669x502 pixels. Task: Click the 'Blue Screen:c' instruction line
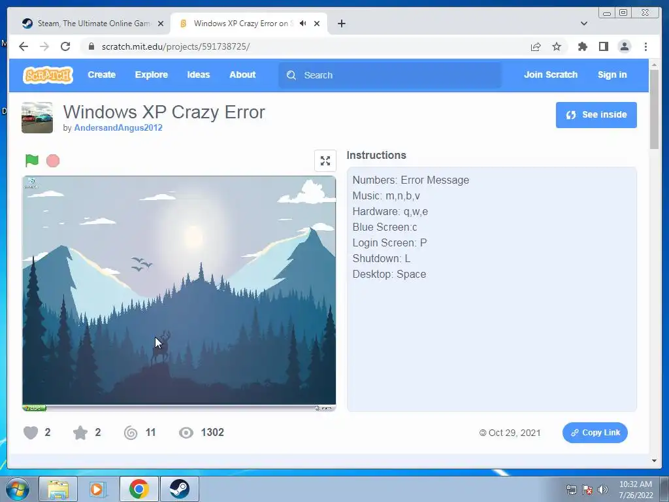tap(385, 227)
